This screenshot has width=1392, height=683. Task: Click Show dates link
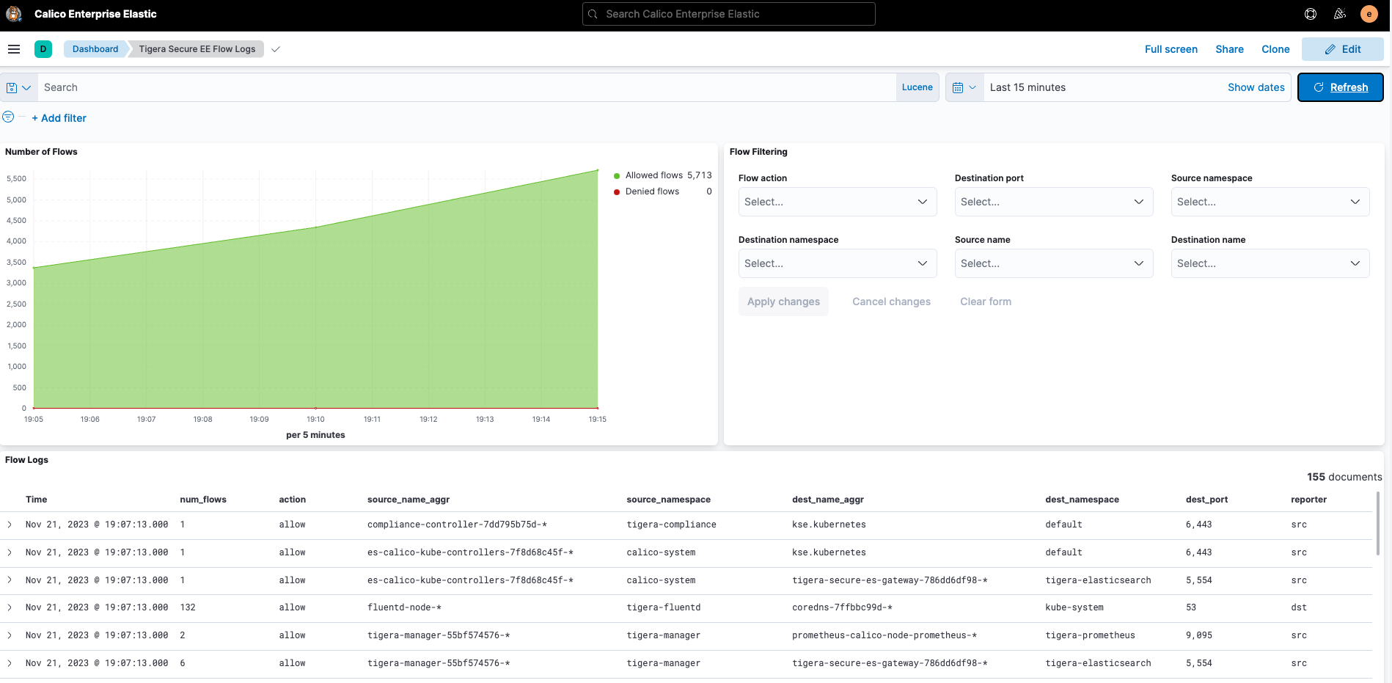click(1256, 87)
